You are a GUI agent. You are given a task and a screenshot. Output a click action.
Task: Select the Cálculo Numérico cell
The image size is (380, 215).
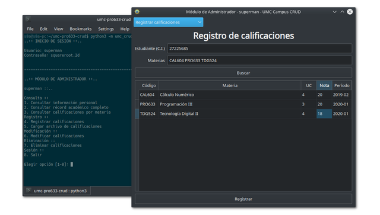coord(230,95)
